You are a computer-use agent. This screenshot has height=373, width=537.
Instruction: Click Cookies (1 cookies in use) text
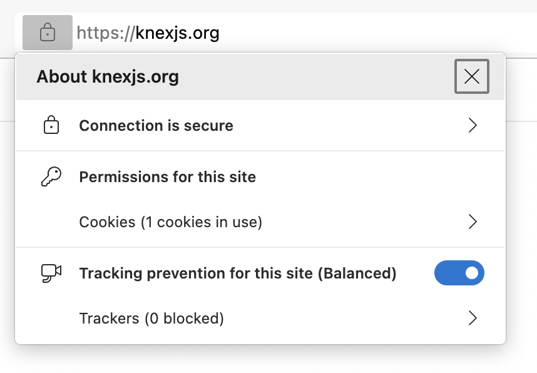(x=170, y=222)
